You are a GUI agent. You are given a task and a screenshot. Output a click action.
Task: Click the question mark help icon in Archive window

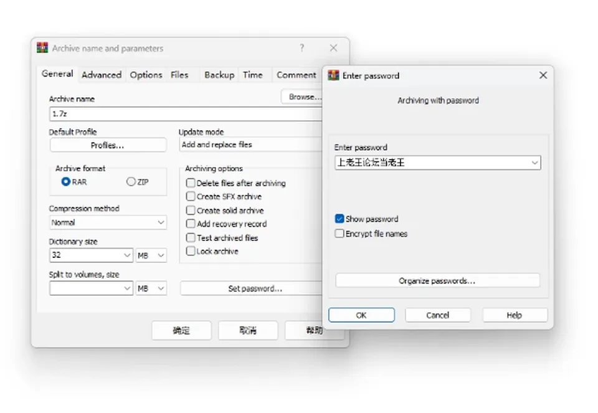pyautogui.click(x=301, y=48)
